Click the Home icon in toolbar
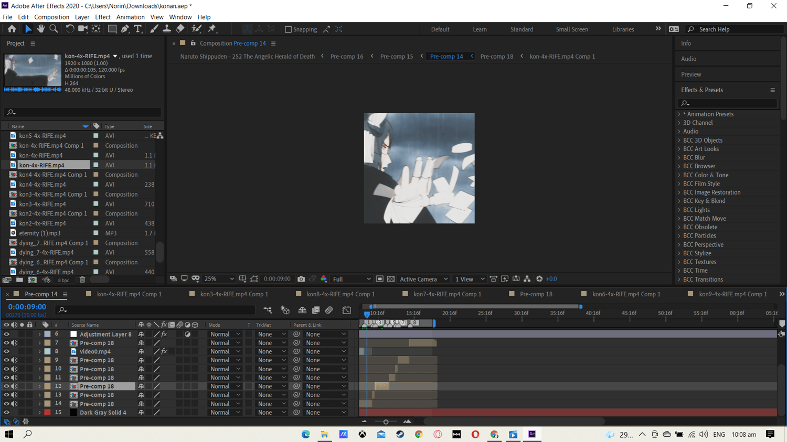The width and height of the screenshot is (787, 442). click(12, 29)
